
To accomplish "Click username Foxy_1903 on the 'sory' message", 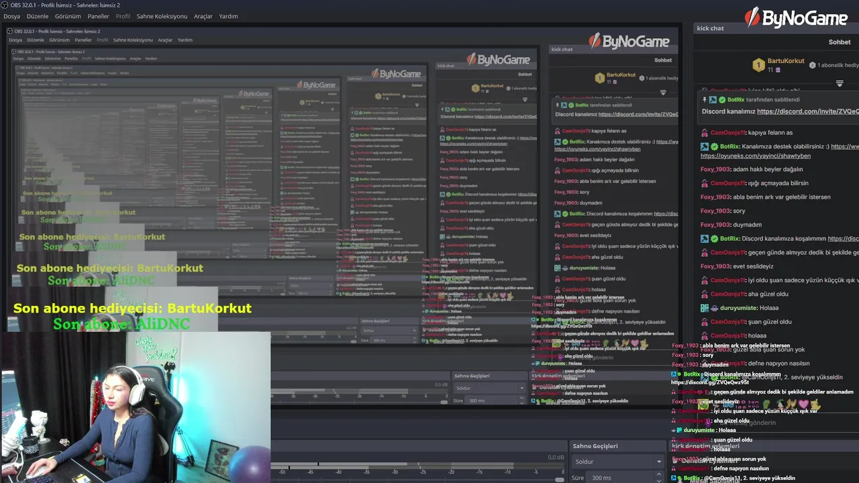I will click(x=715, y=211).
